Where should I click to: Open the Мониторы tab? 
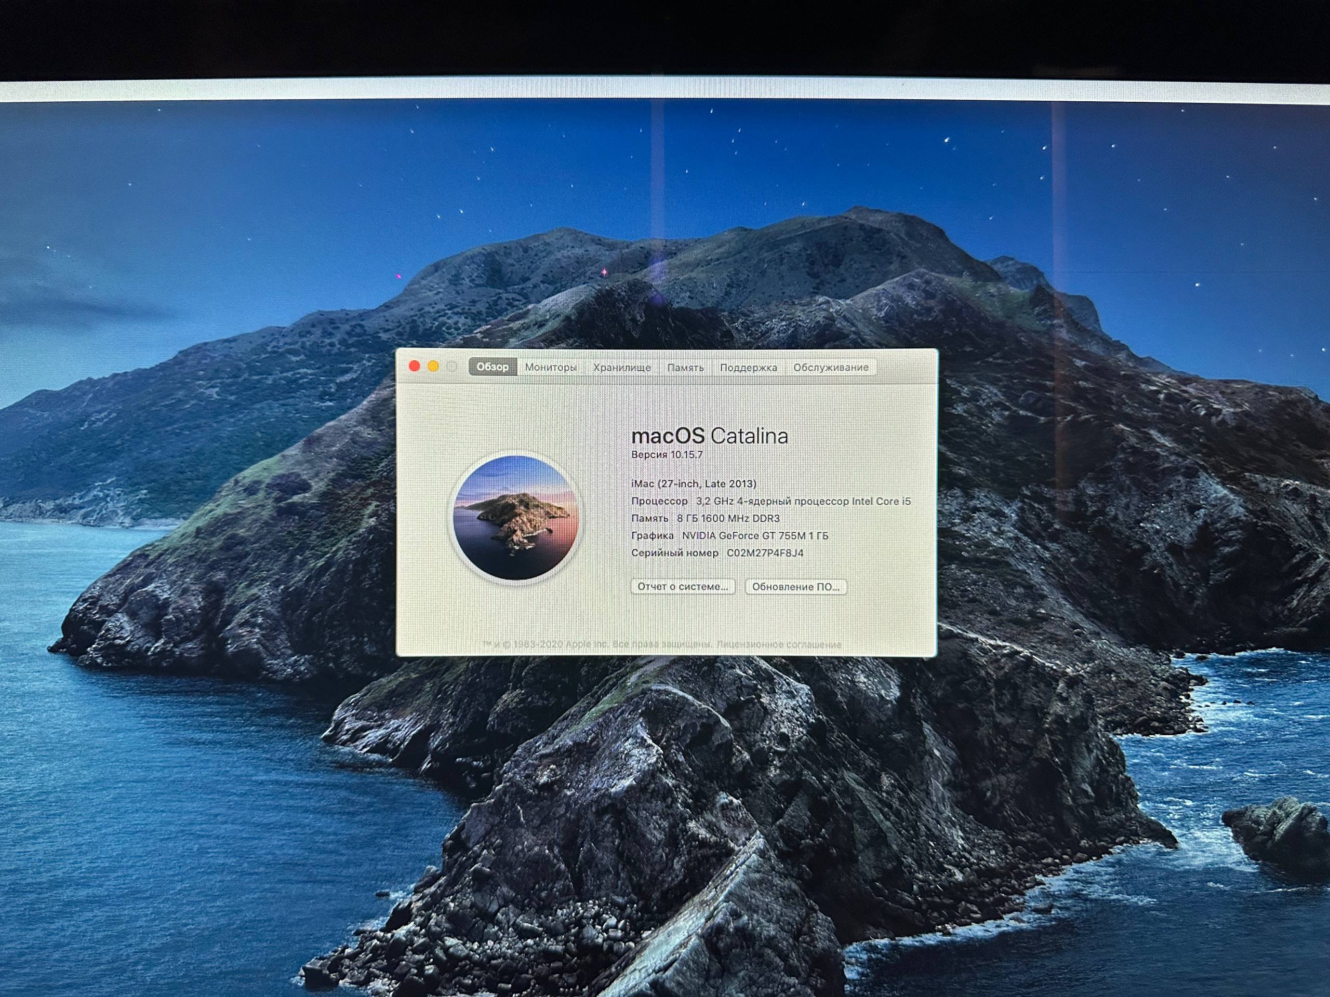[x=551, y=367]
